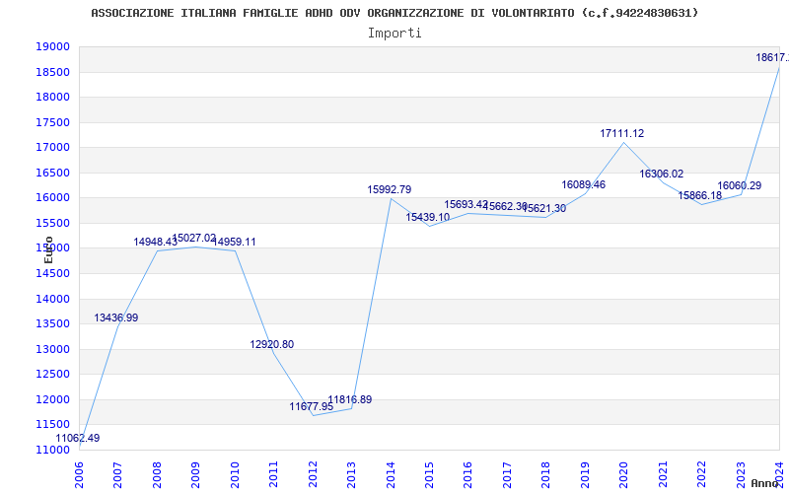
Task: Click the 19000 y-axis value
Action: (52, 46)
